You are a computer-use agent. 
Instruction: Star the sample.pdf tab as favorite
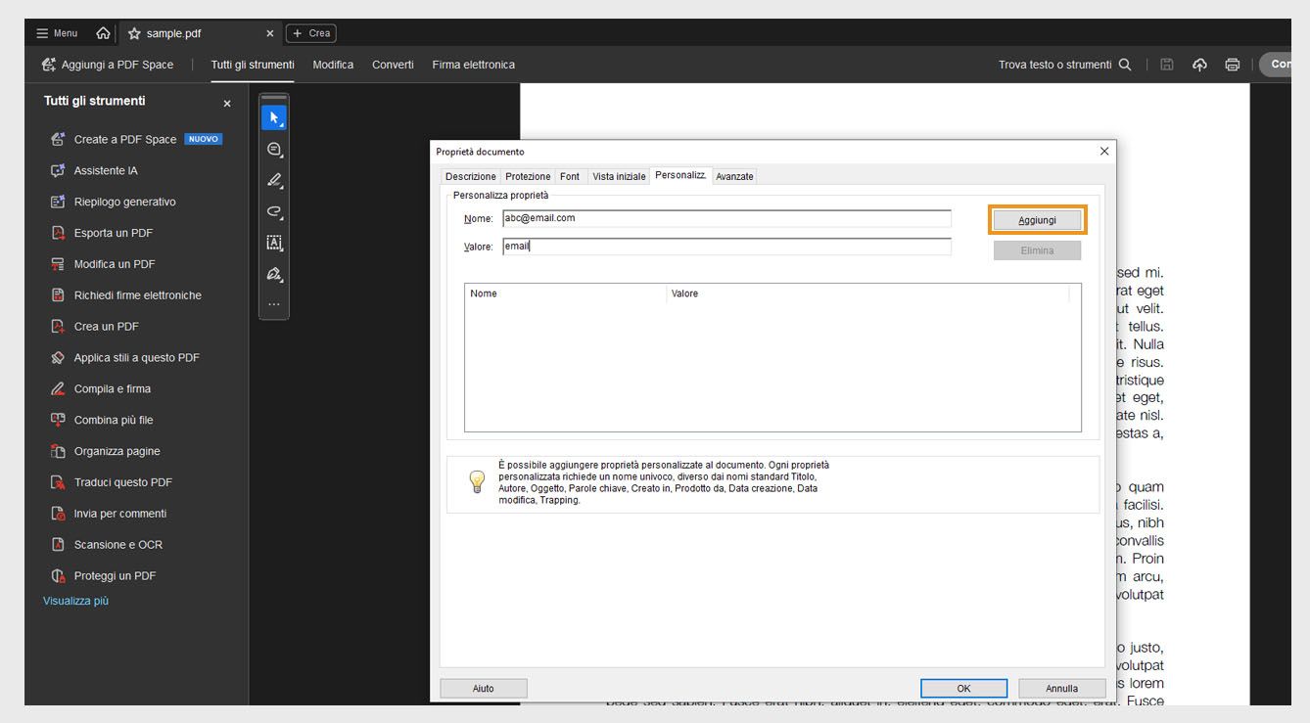[x=134, y=33]
